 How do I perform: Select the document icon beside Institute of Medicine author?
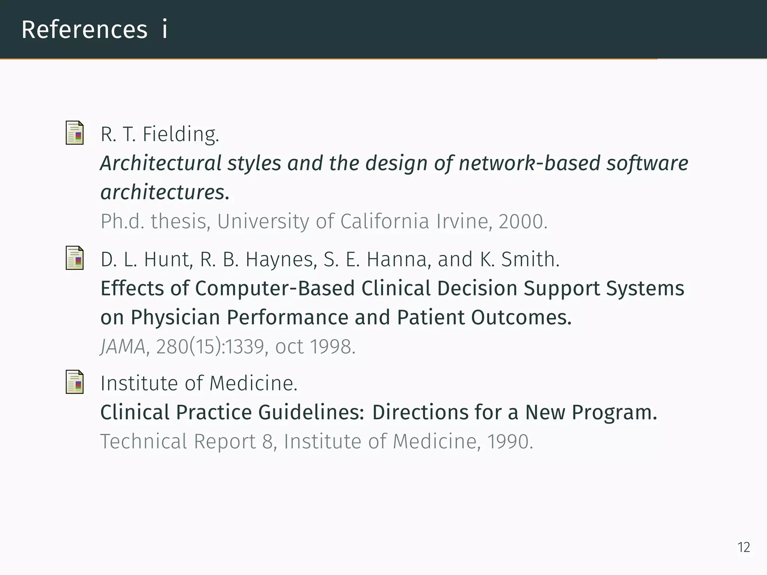[75, 382]
